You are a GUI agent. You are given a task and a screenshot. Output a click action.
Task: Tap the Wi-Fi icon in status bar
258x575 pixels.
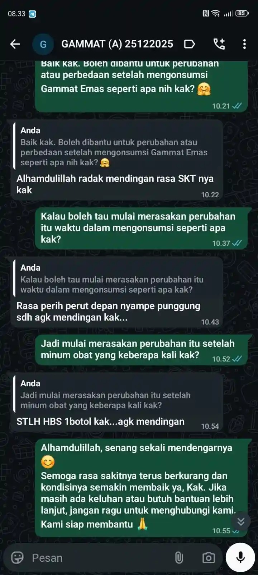(215, 13)
